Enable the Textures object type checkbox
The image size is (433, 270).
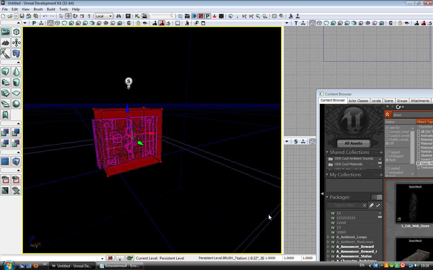tap(418, 167)
